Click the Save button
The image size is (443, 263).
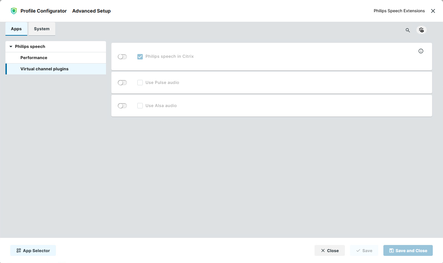click(364, 250)
